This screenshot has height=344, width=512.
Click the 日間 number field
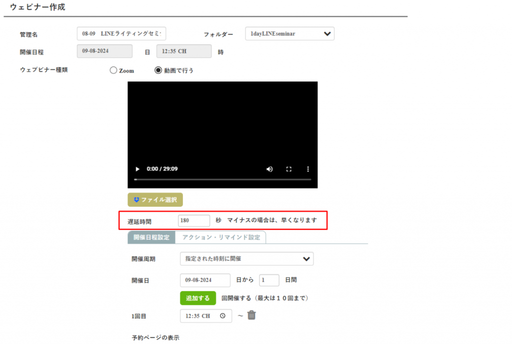269,280
